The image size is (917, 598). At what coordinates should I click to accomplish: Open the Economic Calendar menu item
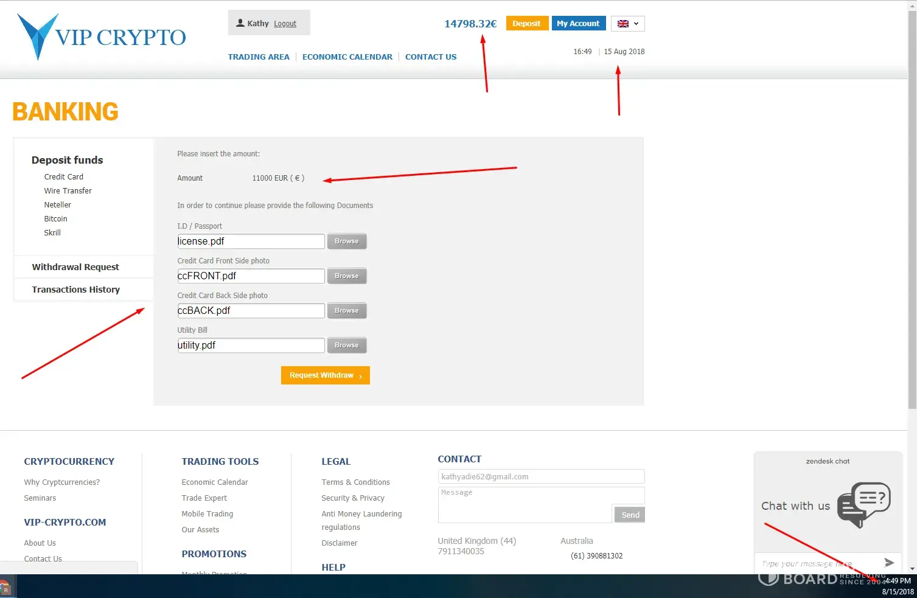coord(347,57)
